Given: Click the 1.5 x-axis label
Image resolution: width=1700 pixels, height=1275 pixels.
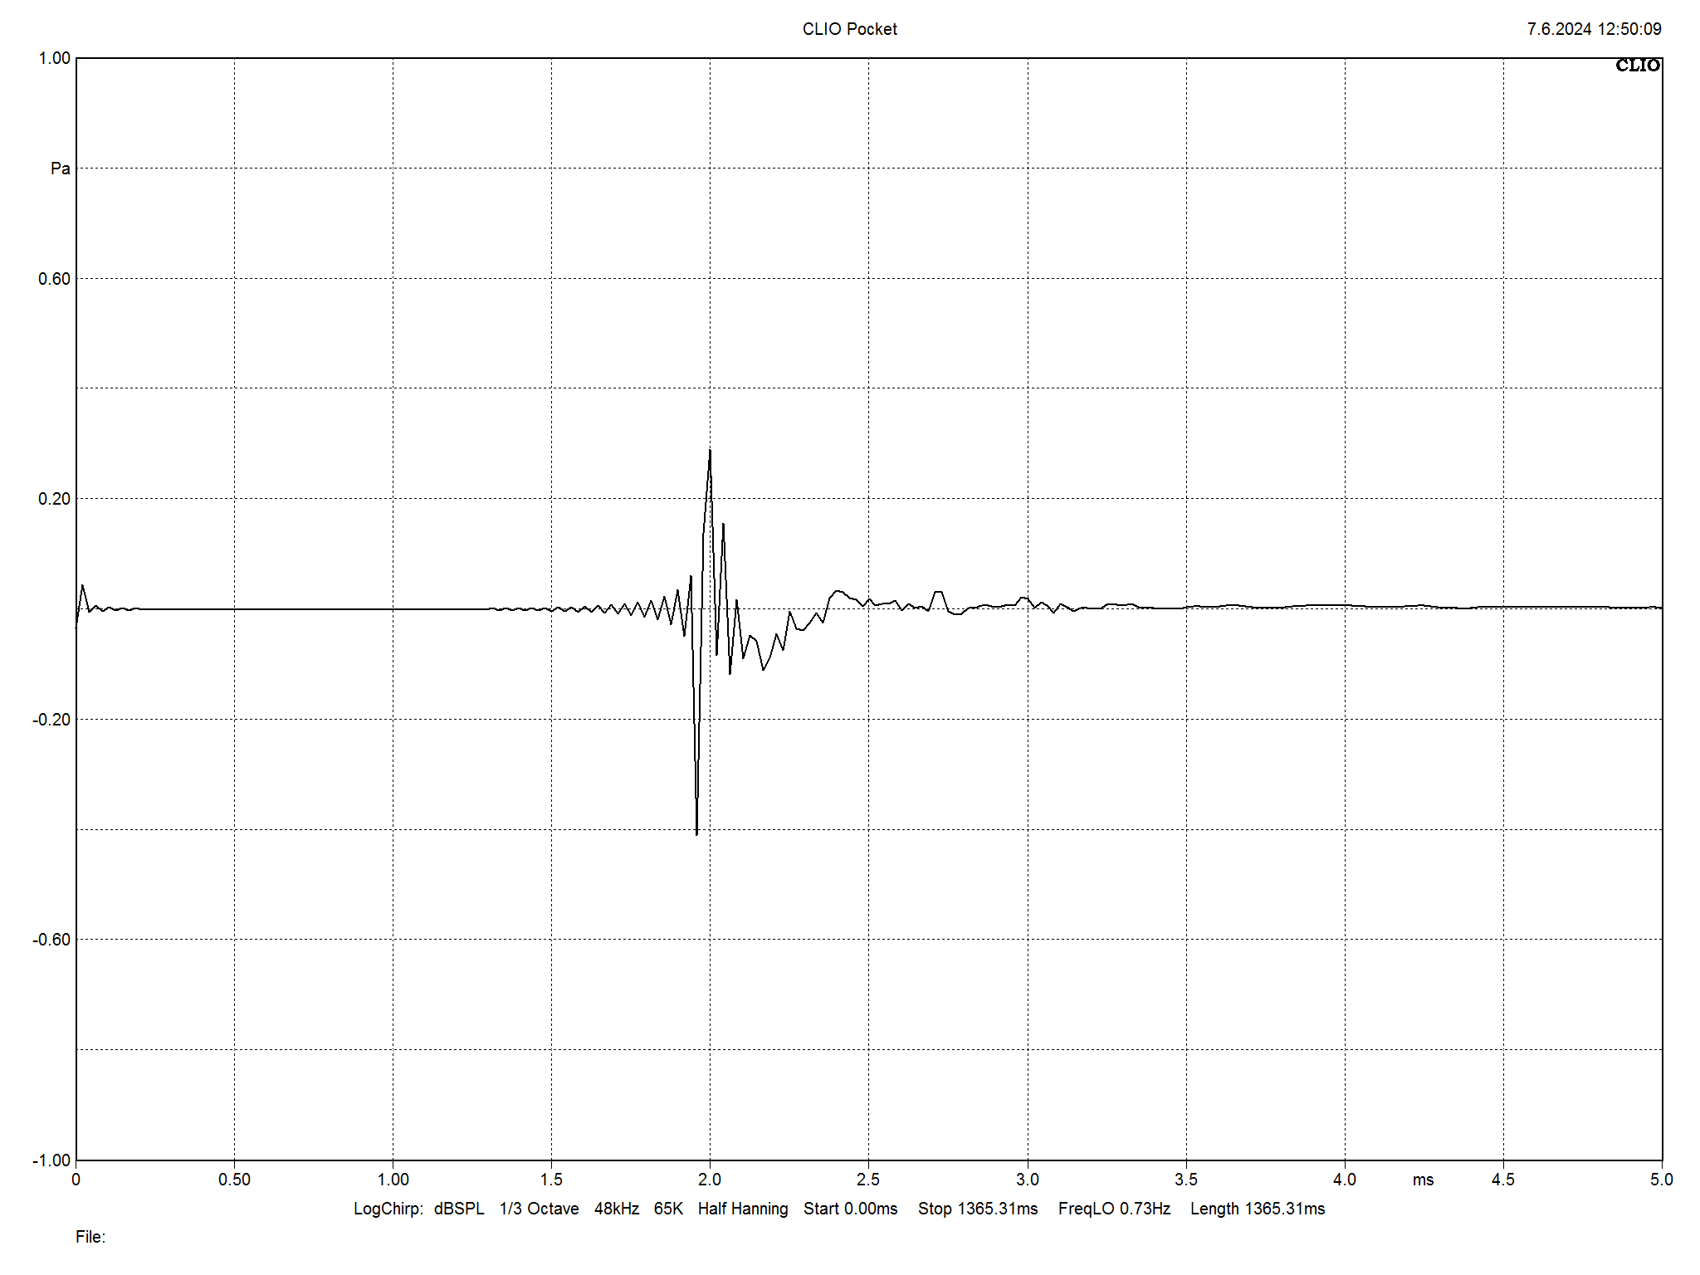Looking at the screenshot, I should click(551, 1180).
